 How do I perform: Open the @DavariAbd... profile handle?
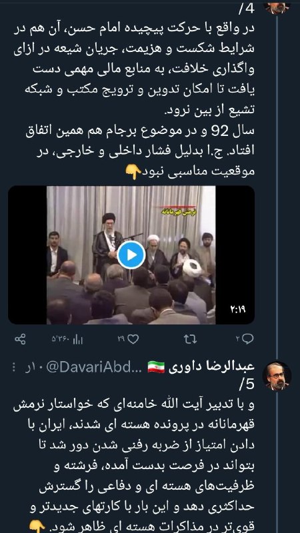click(x=94, y=368)
